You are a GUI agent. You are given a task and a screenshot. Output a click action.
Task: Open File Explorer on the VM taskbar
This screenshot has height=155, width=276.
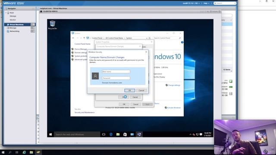[x=118, y=134]
